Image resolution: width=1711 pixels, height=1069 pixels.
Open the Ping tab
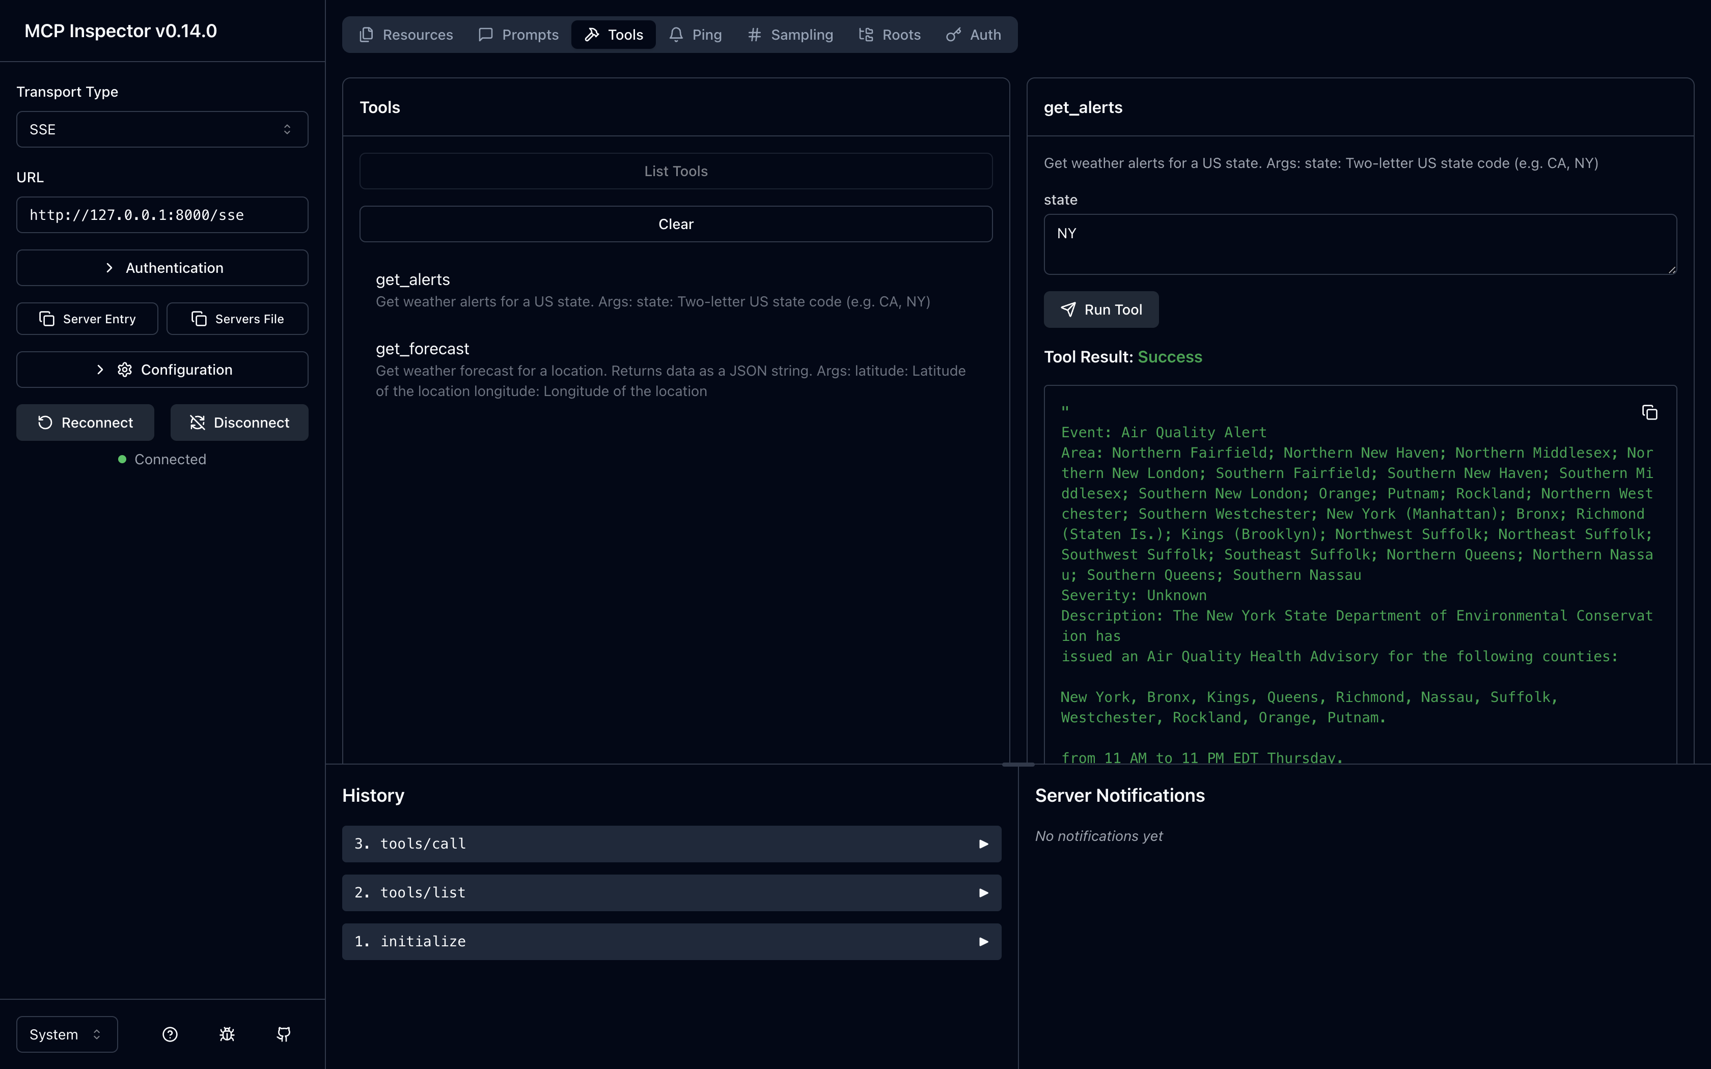[x=696, y=35]
